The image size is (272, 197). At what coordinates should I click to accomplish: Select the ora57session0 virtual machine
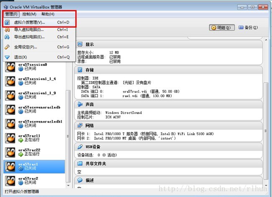[34, 67]
